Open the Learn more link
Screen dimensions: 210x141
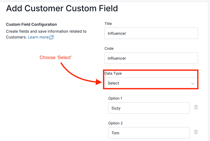38,37
